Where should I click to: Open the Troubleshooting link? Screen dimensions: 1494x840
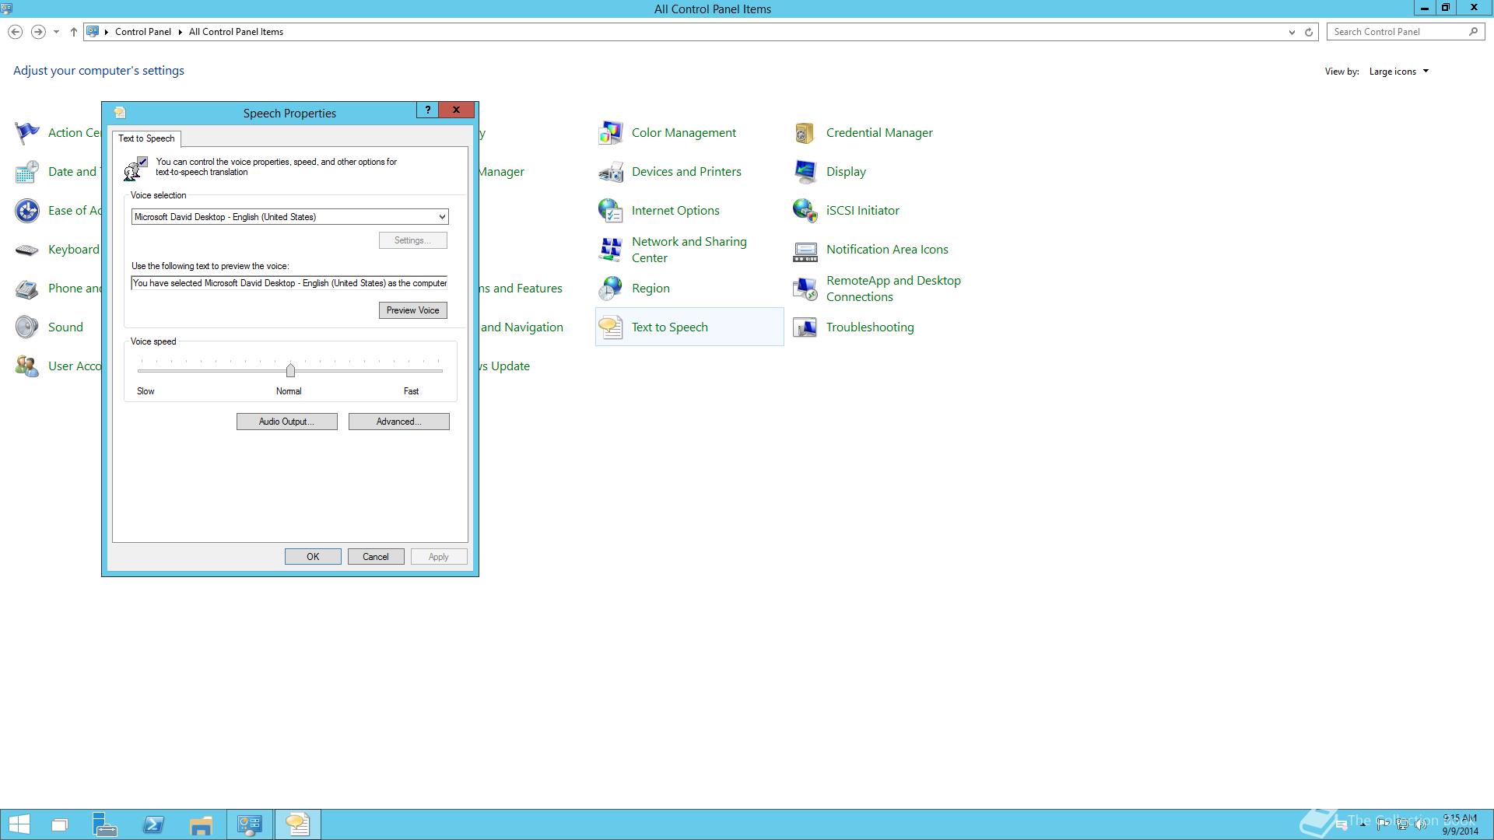tap(870, 327)
